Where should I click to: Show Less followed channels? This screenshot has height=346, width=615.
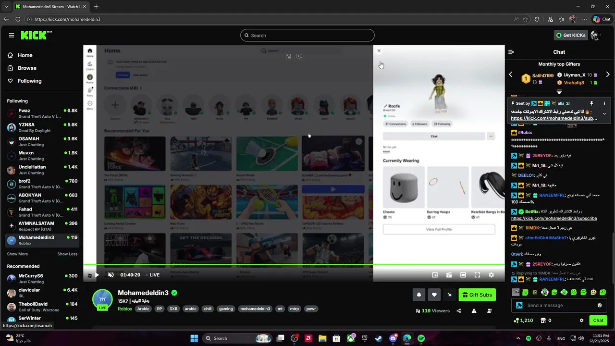tap(67, 254)
